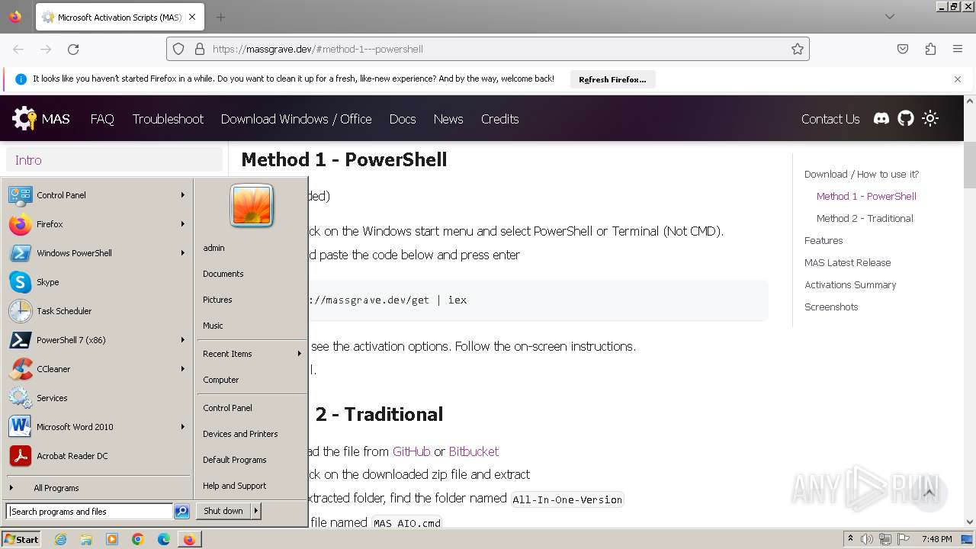
Task: Open the GitHub icon in MAS header
Action: pyautogui.click(x=906, y=118)
